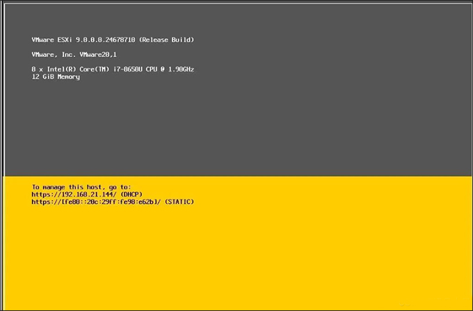Click the Intel Core i7-8650U CPU line

[x=113, y=70]
